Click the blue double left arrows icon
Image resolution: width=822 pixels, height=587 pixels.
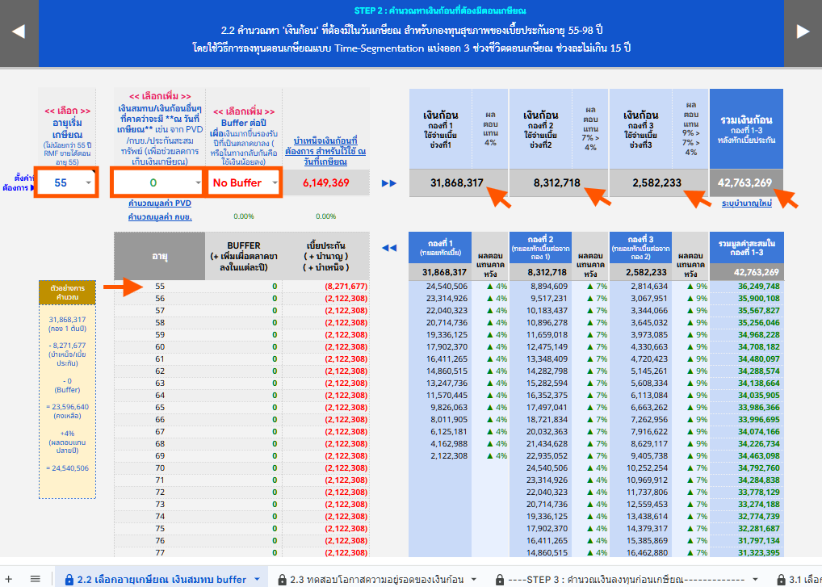pos(389,248)
